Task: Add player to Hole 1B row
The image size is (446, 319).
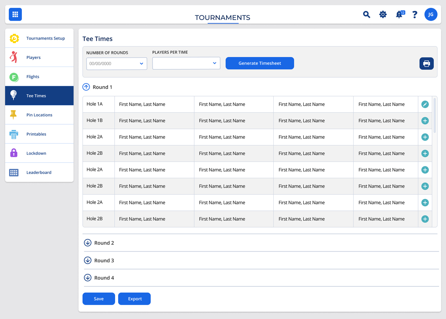Action: [x=425, y=121]
